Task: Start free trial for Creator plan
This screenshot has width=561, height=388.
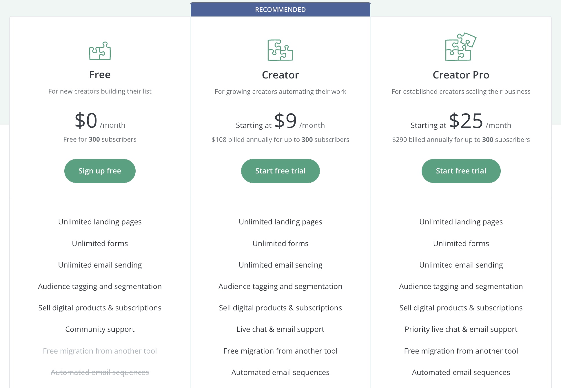Action: click(x=280, y=171)
